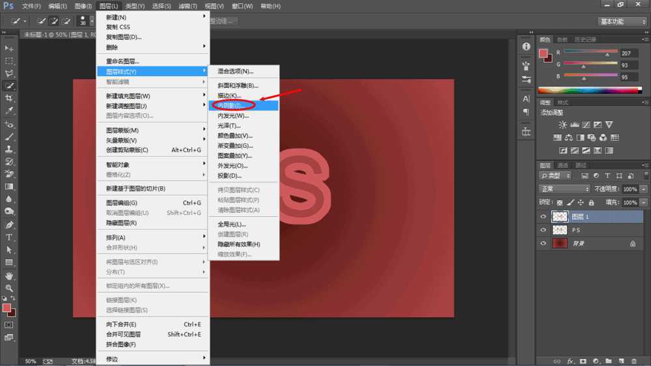651x366 pixels.
Task: Select the Crop tool
Action: 9,98
